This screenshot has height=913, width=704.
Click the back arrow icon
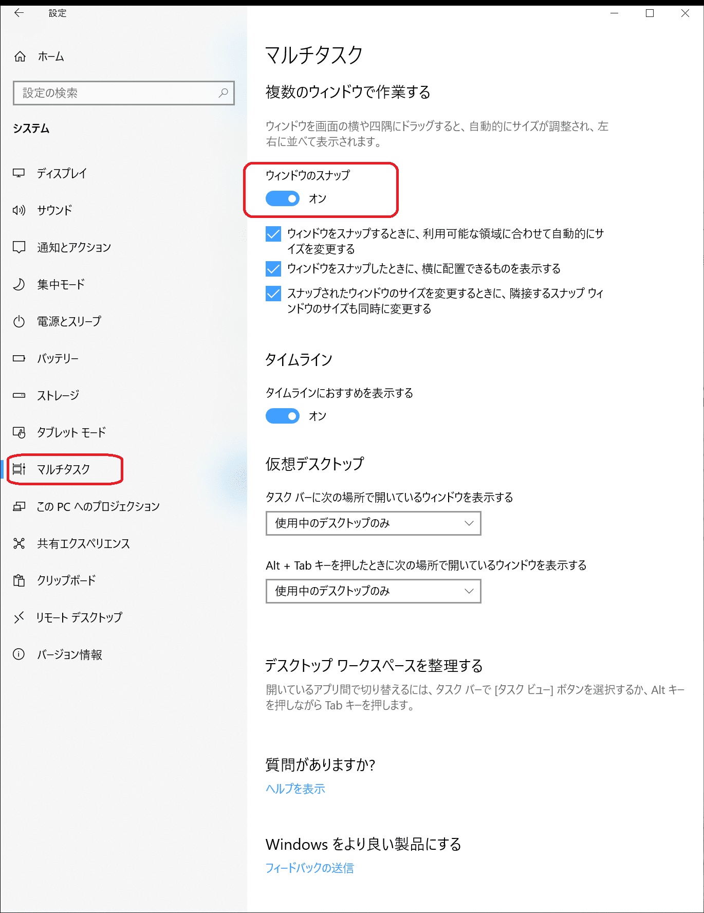[x=19, y=13]
